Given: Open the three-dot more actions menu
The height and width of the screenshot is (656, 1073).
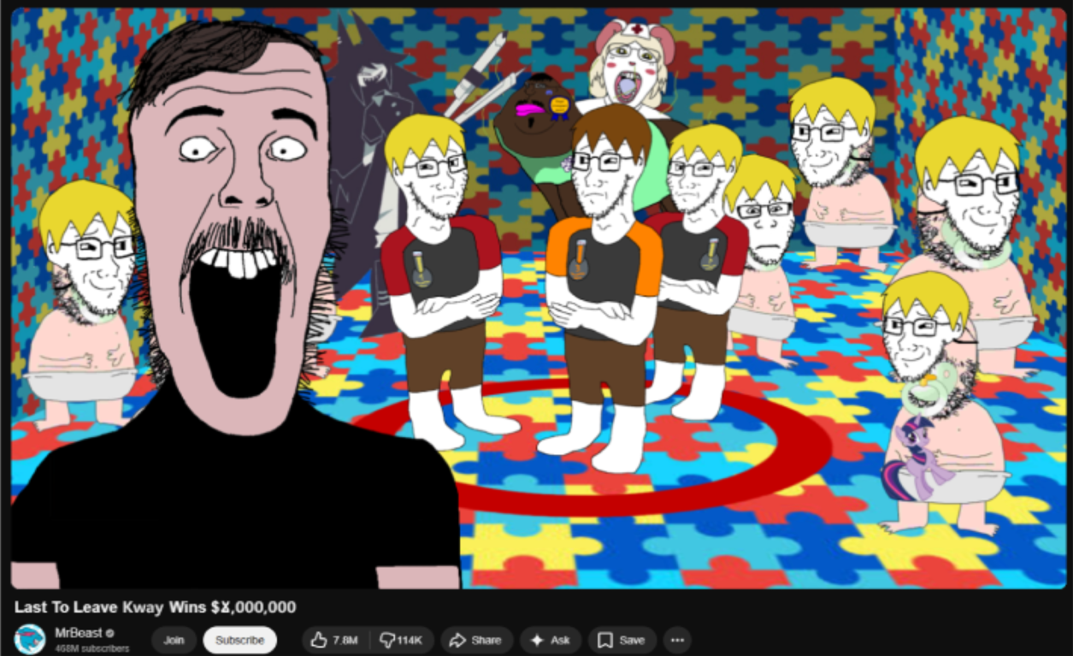Looking at the screenshot, I should (677, 640).
